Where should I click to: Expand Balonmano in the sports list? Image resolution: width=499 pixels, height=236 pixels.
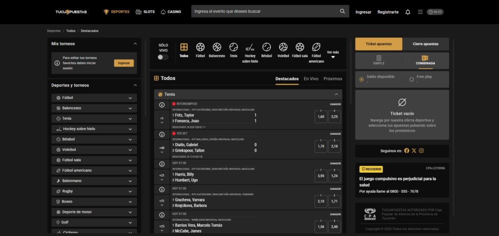(x=94, y=181)
